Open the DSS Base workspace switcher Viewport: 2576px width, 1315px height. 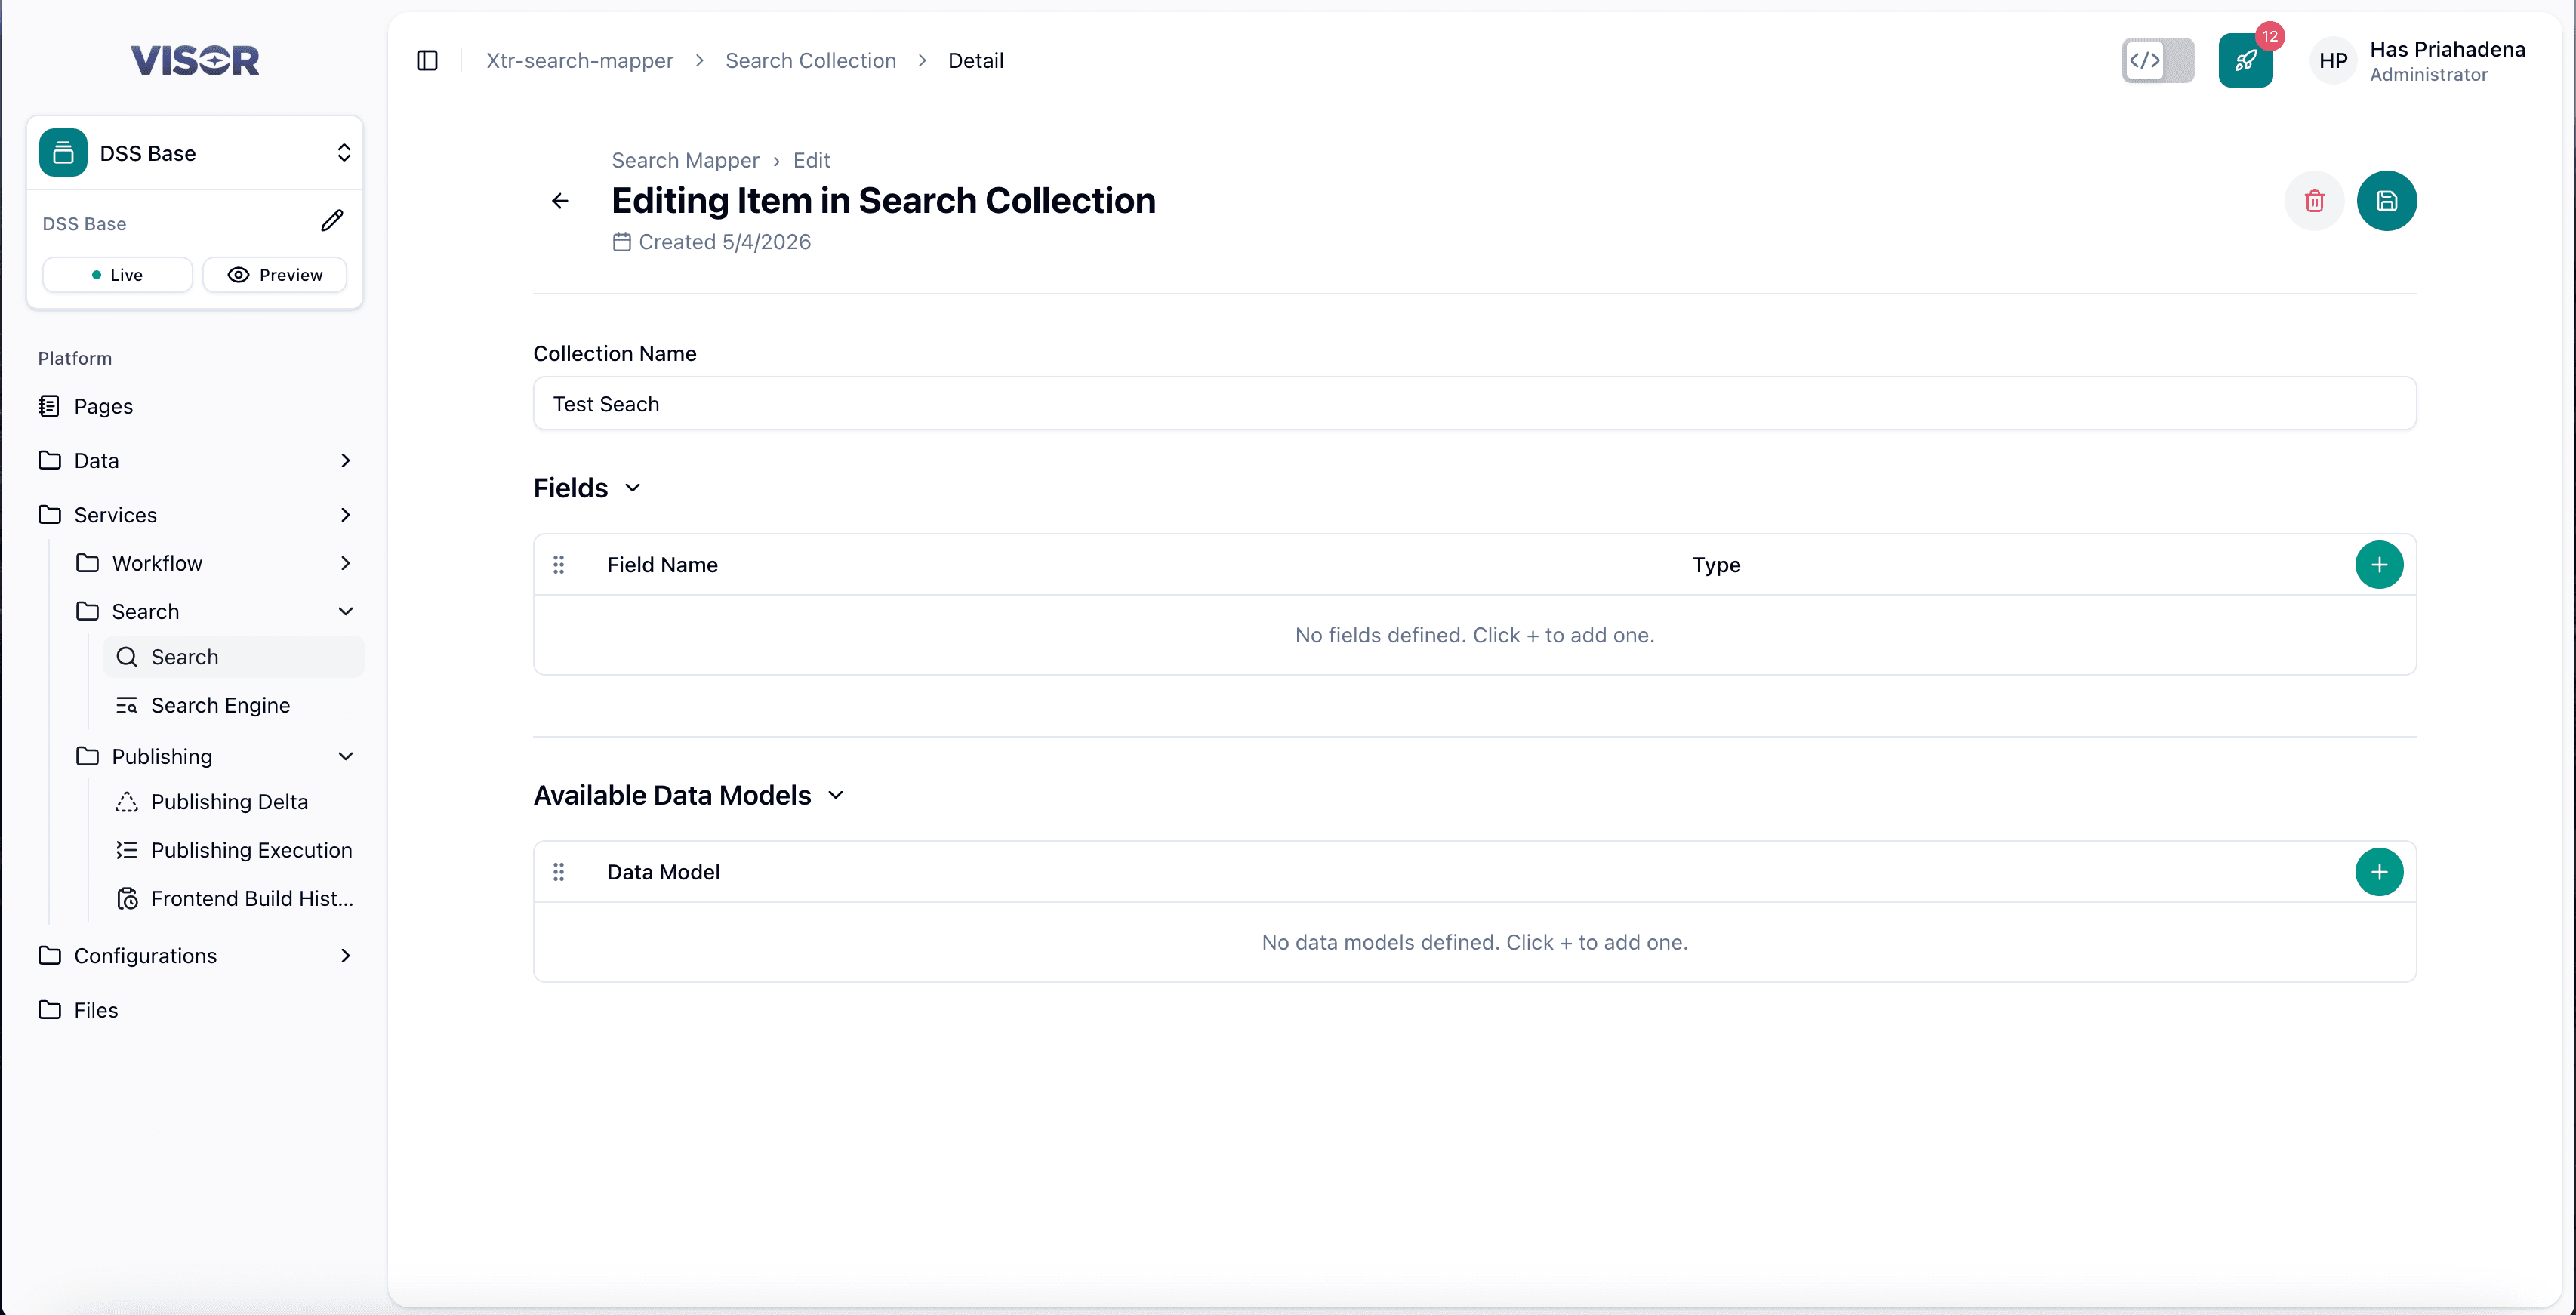[x=195, y=153]
